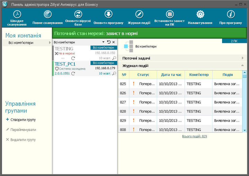Select Всі комп'ютери in Моя компанія
This screenshot has height=176, width=249.
coord(27,43)
